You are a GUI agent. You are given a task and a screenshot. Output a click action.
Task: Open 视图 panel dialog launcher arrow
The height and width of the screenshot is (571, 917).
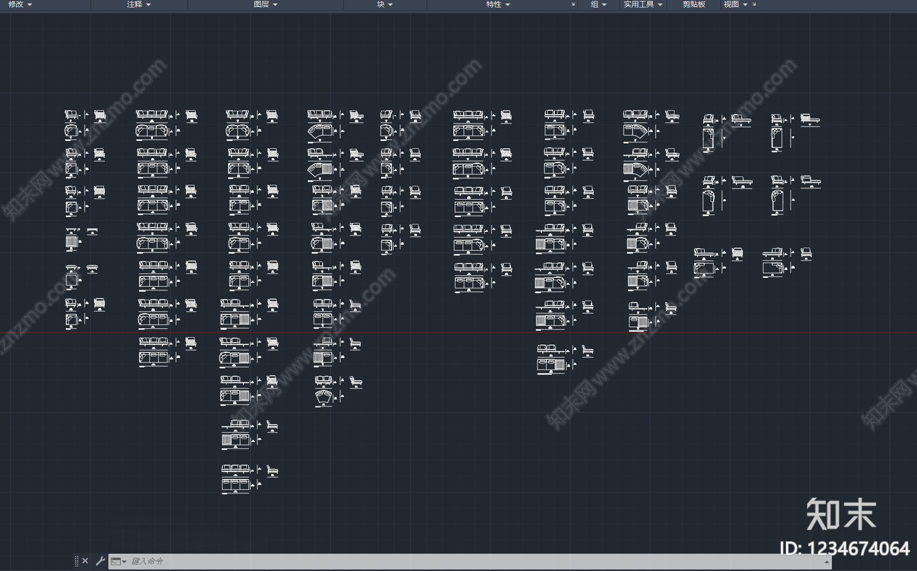pyautogui.click(x=754, y=4)
